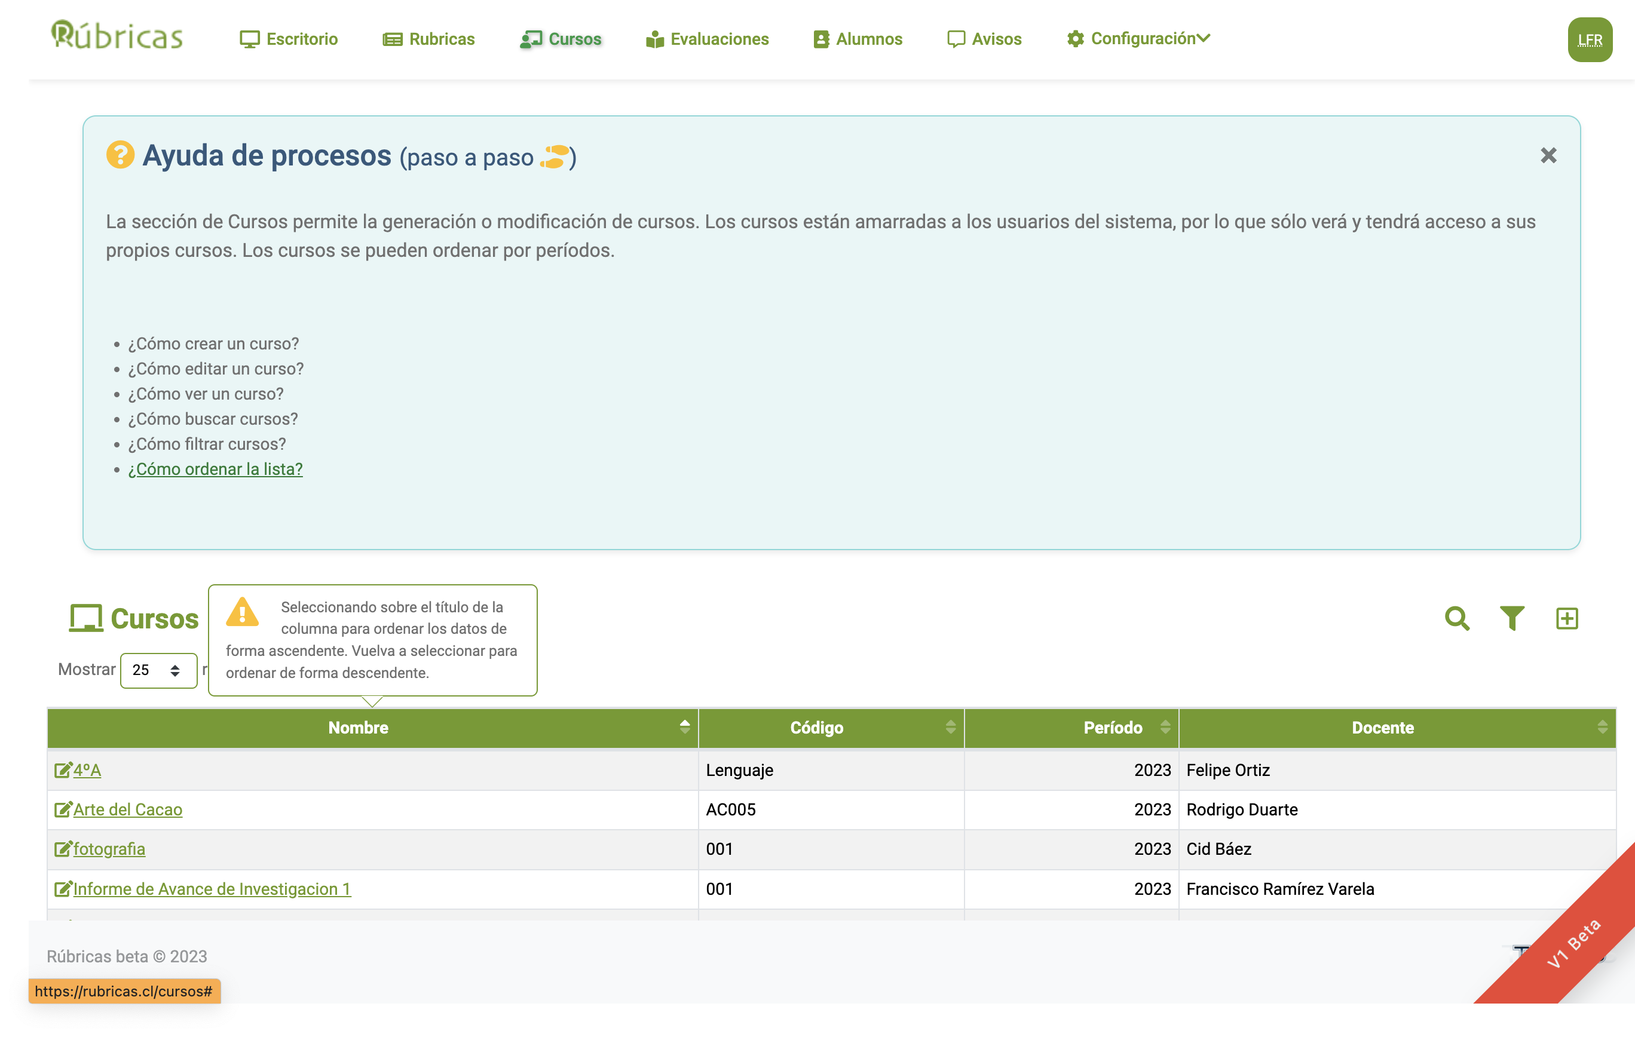1635x1037 pixels.
Task: Expand the Configuración menu
Action: coord(1138,39)
